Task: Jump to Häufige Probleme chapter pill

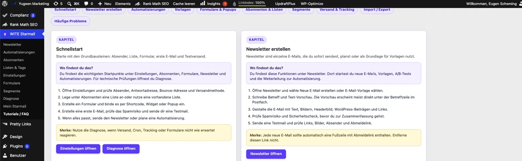Action: pos(70,21)
